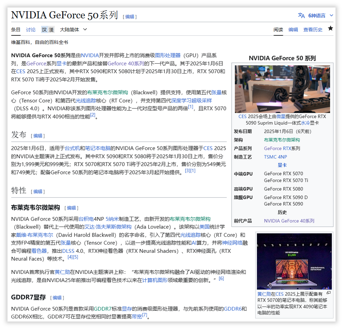The height and width of the screenshot is (329, 343).
Task: Expand the 6种语言 languages dropdown arrow
Action: click(x=331, y=16)
